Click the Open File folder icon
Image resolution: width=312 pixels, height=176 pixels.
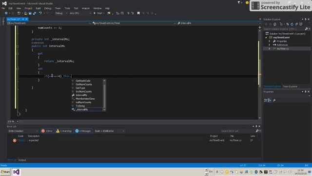(26, 13)
